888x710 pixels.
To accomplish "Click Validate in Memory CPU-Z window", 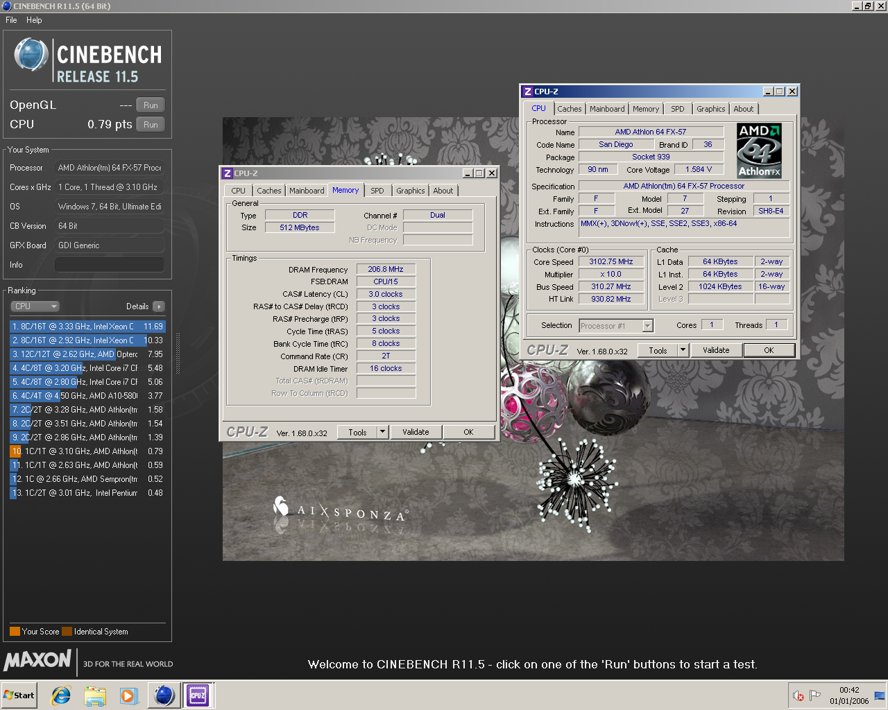I will [x=416, y=432].
